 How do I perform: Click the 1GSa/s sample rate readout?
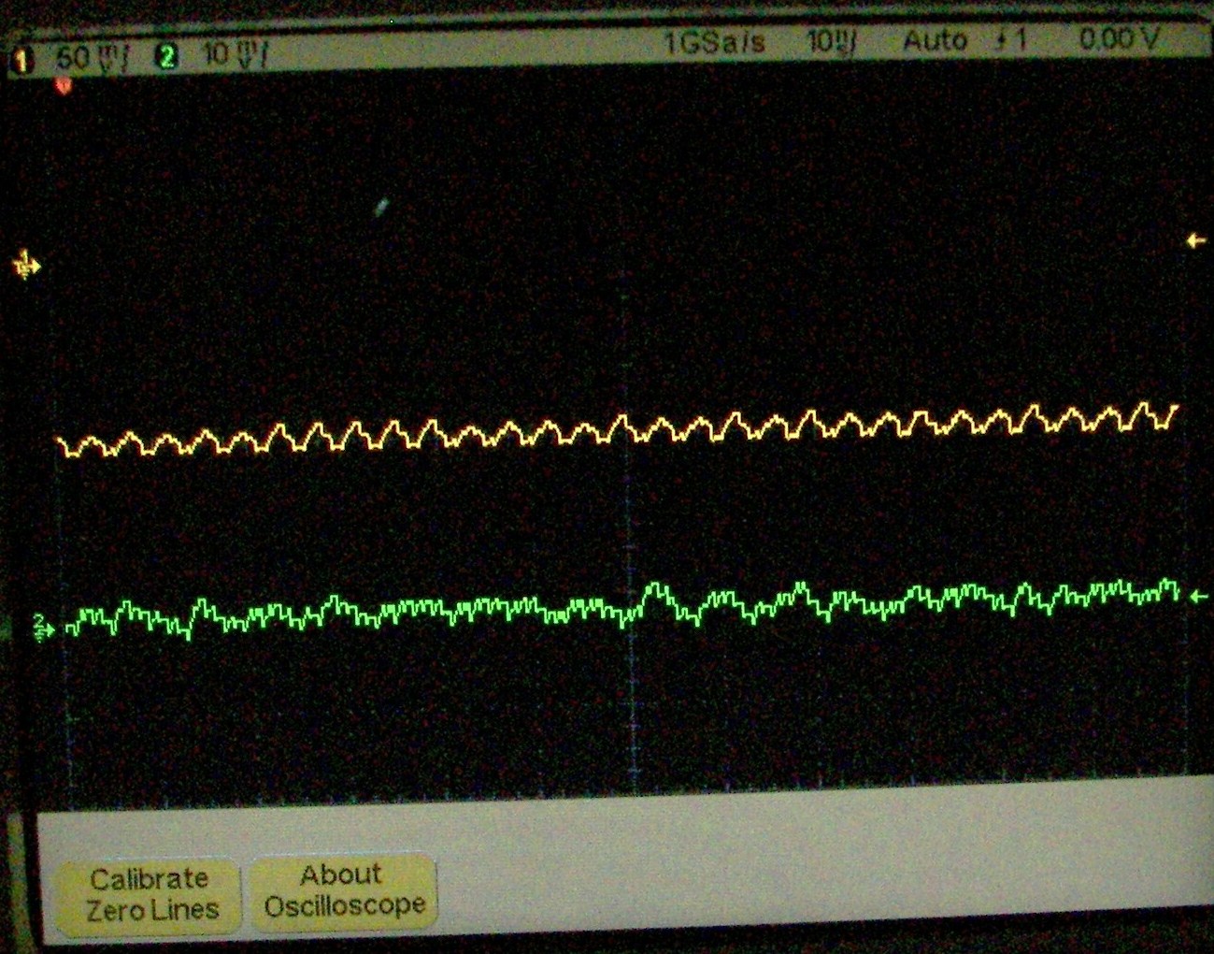(x=714, y=42)
